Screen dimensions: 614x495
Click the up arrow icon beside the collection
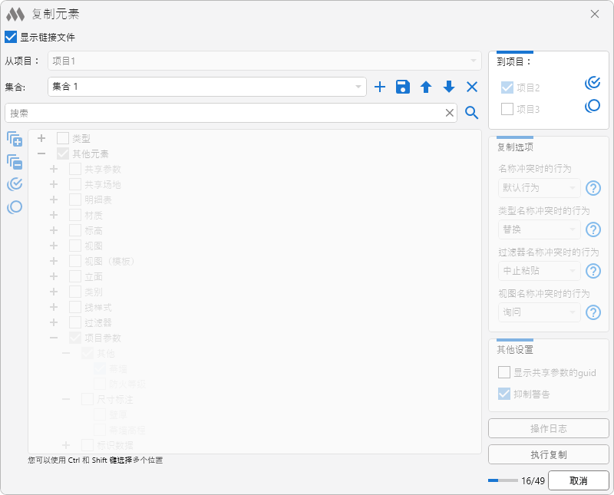tap(426, 87)
